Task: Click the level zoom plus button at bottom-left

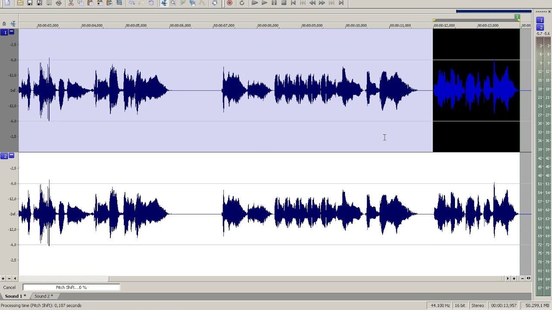Action: coord(3,279)
